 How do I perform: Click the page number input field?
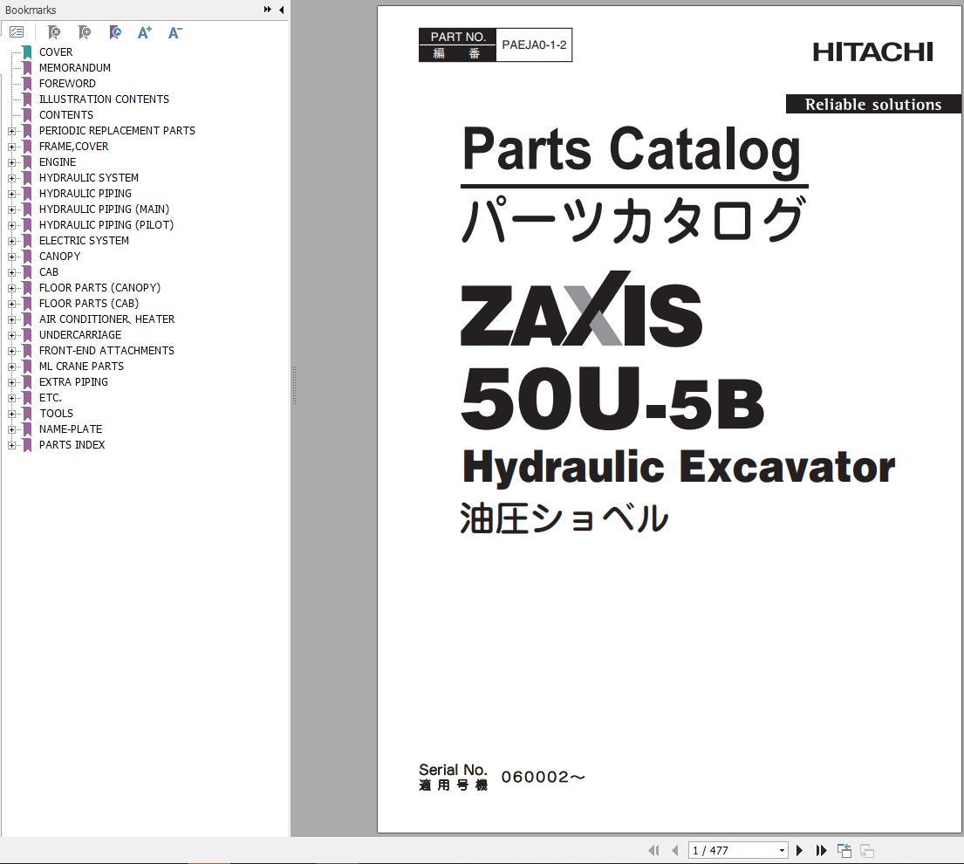733,849
